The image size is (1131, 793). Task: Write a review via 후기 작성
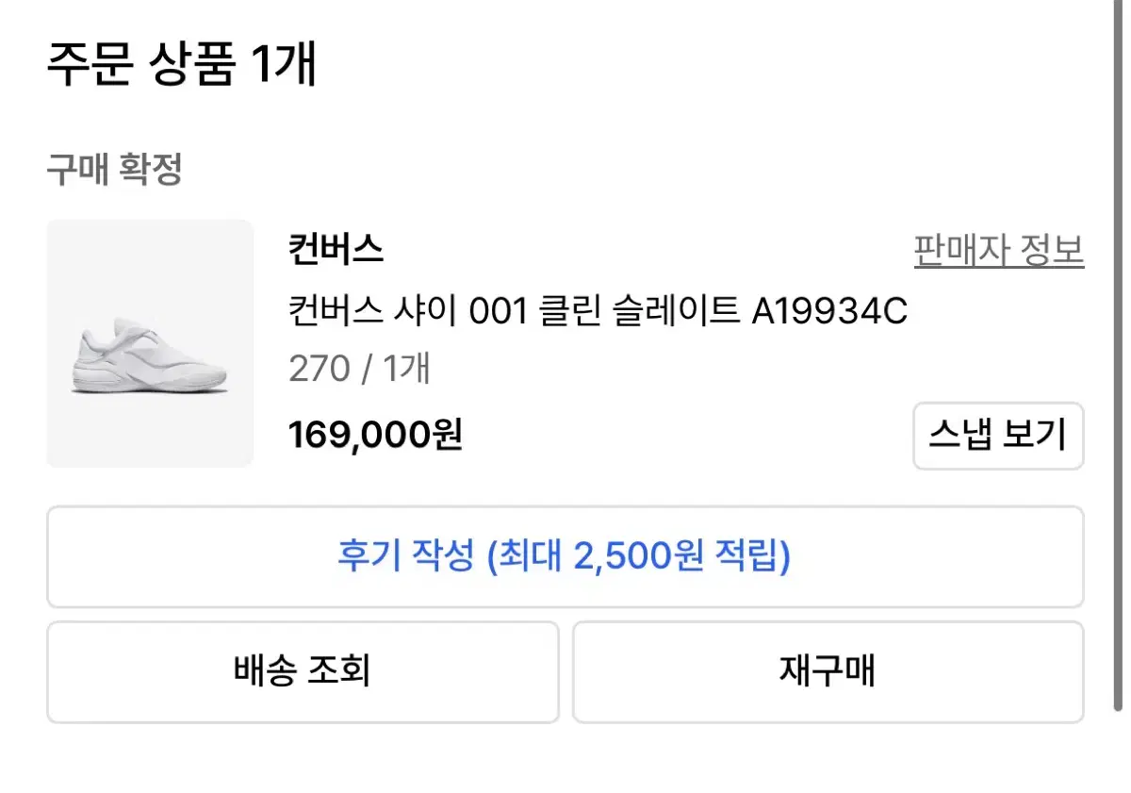(565, 557)
